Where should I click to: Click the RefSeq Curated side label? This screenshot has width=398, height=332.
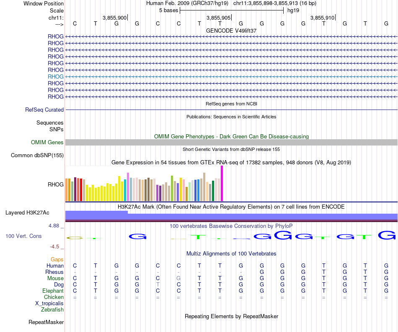(x=44, y=110)
